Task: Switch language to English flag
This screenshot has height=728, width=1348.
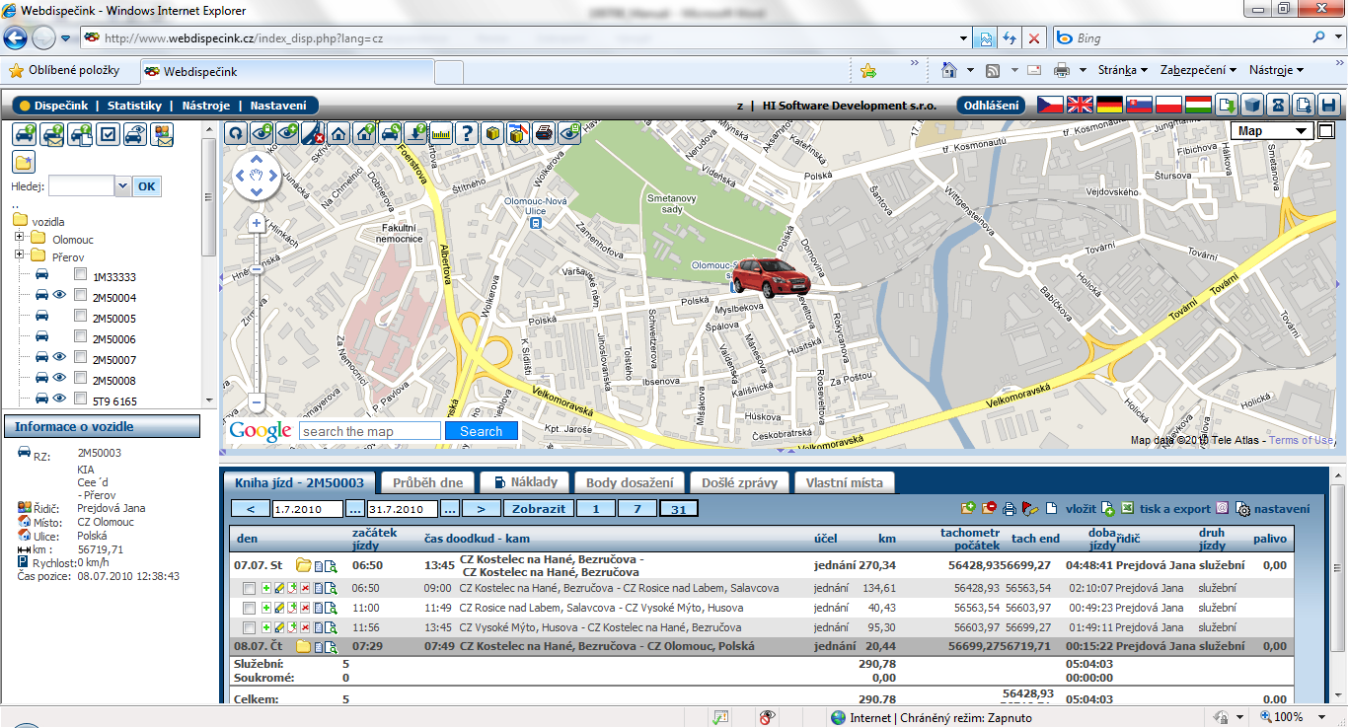Action: point(1081,105)
